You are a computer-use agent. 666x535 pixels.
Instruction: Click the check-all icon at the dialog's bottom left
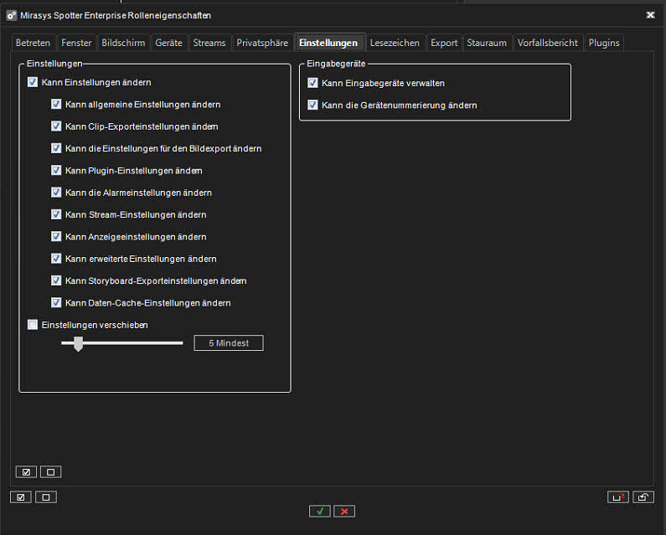click(x=21, y=497)
